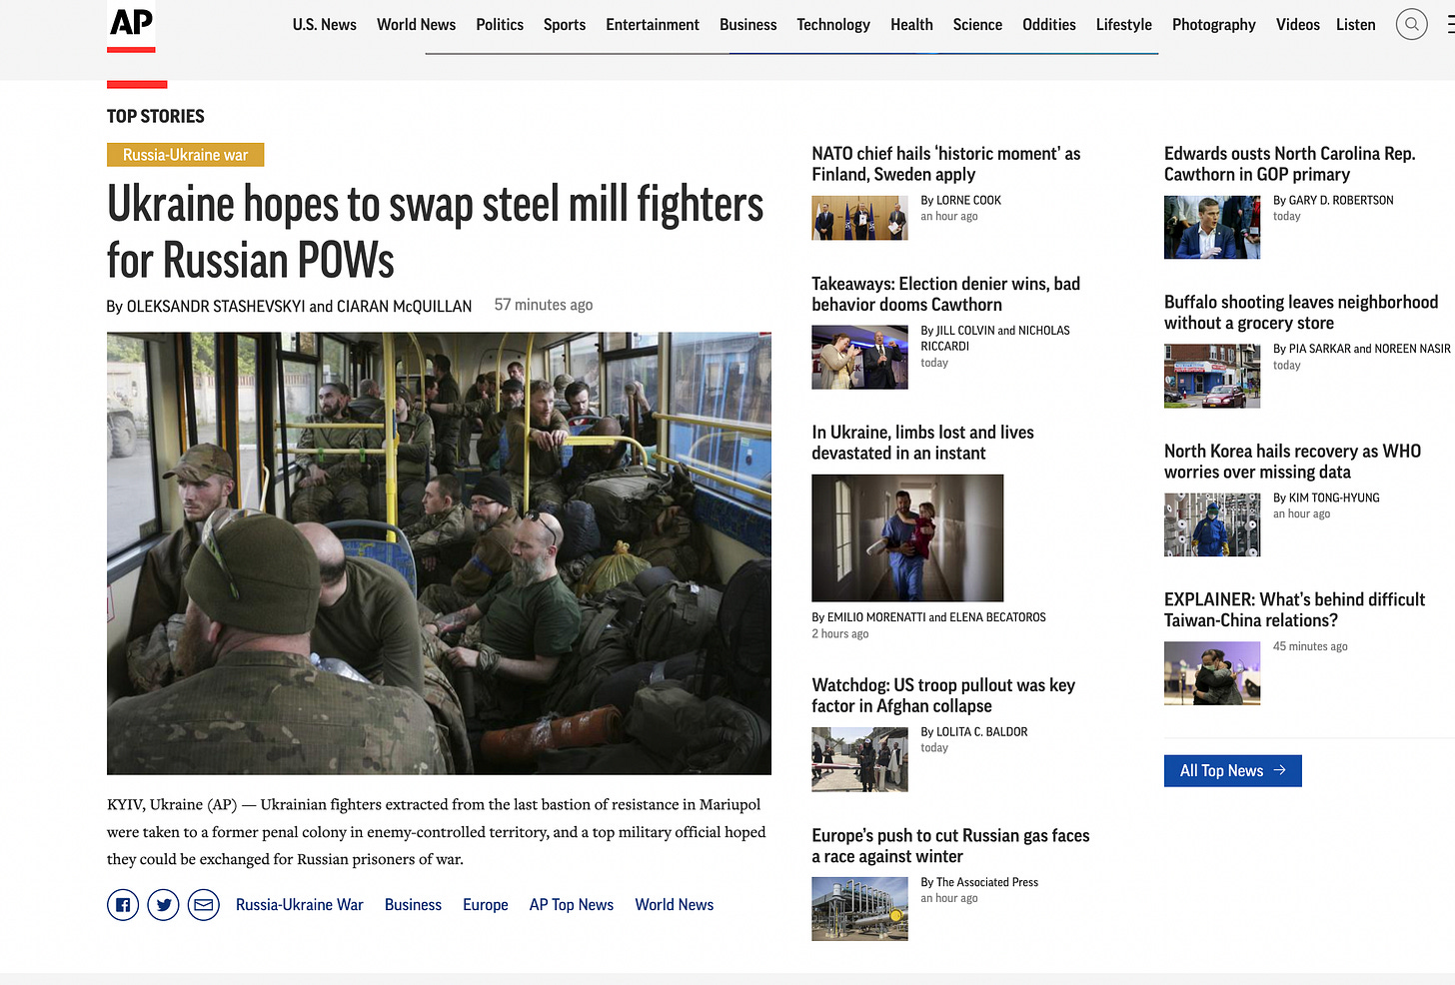
Task: Open the North Korea story thumbnail
Action: [x=1212, y=524]
